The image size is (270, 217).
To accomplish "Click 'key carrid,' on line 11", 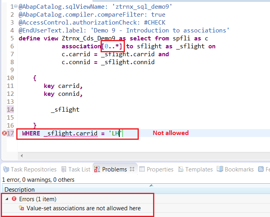I will point(63,86).
